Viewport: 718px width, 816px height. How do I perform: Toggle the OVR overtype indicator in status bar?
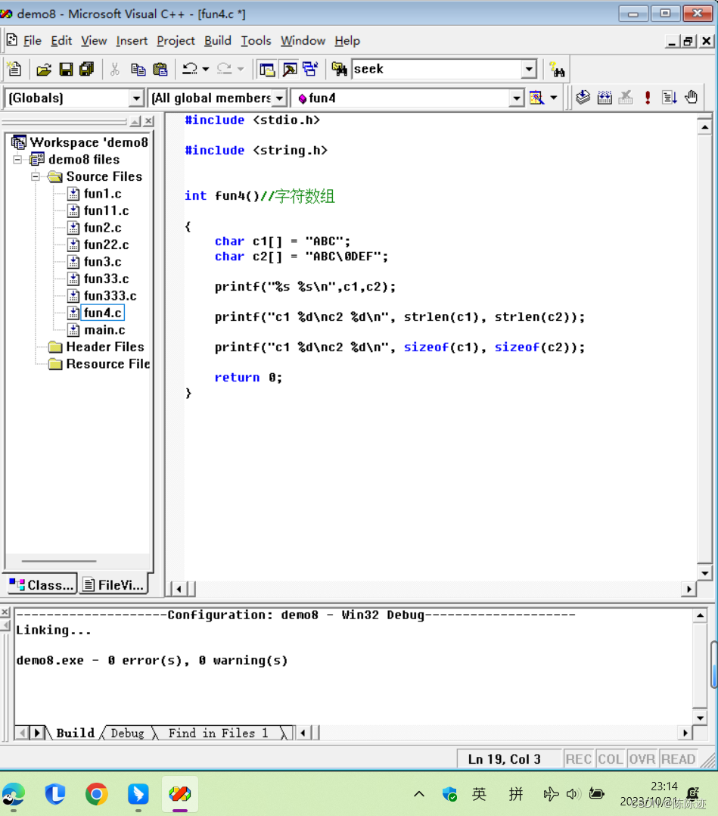[x=642, y=759]
